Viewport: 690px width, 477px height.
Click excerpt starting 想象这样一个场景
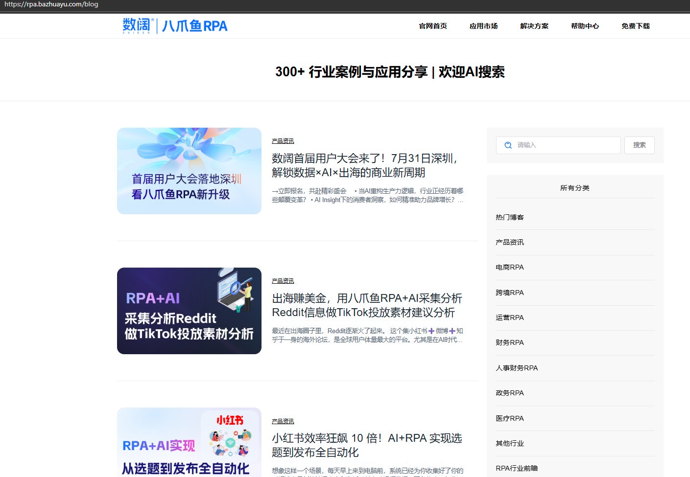pyautogui.click(x=368, y=472)
